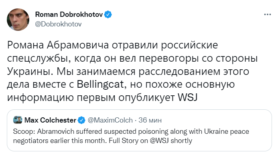This screenshot has width=278, height=155.
Task: Open the @MaximColch handle
Action: click(x=110, y=120)
